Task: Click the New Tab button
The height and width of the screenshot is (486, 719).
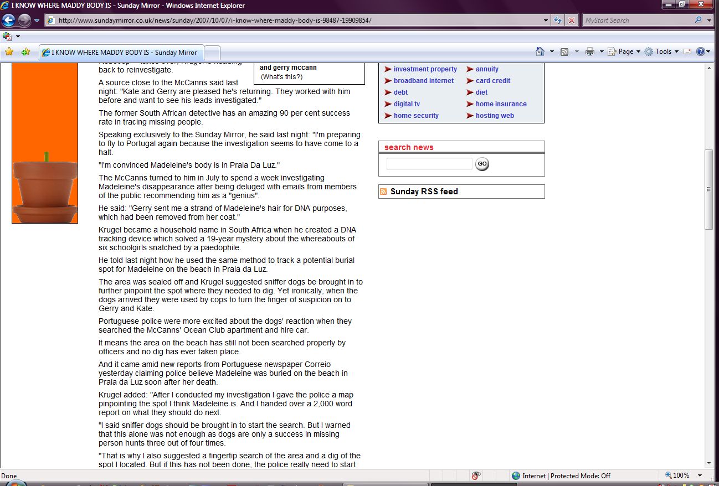Action: [x=212, y=53]
